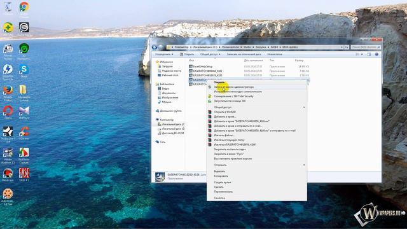Open 'Загрузки' in the Favorites sidebar
This screenshot has height=229, width=407.
coord(167,66)
